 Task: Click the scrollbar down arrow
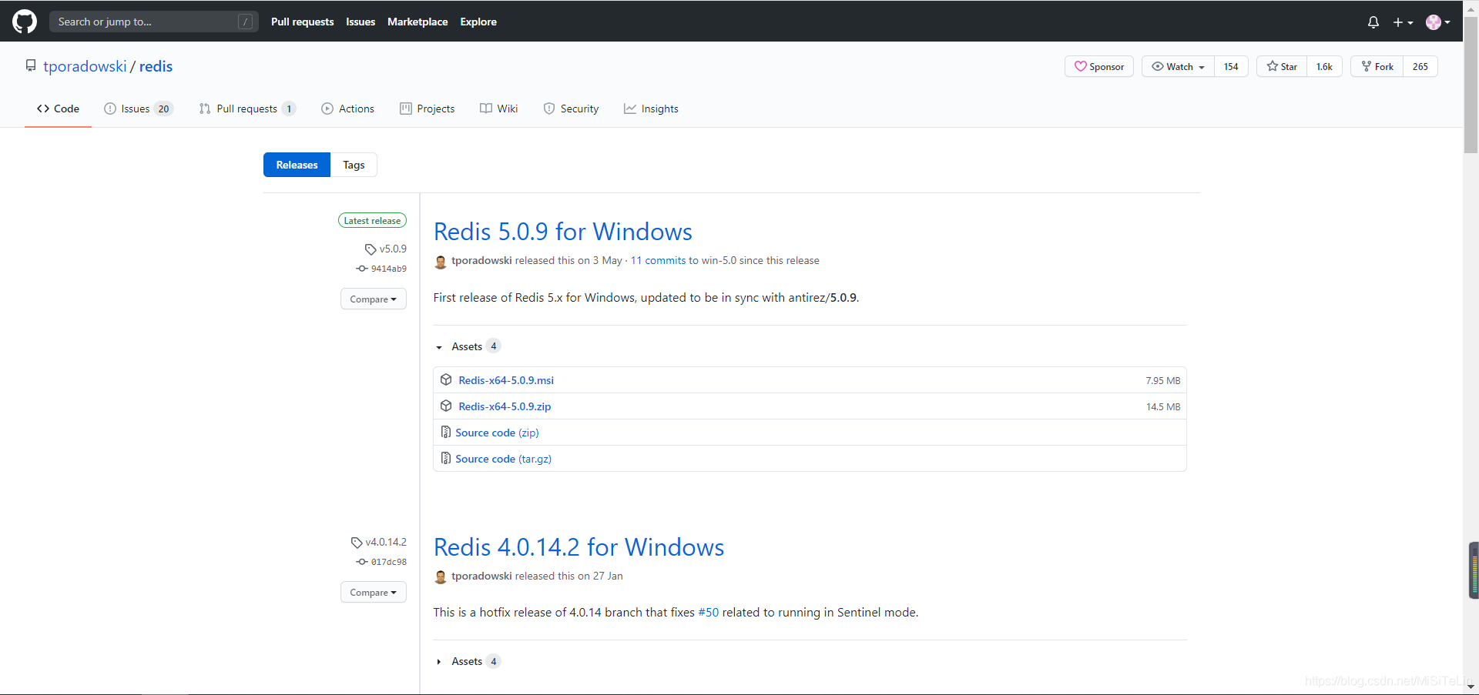click(1471, 687)
